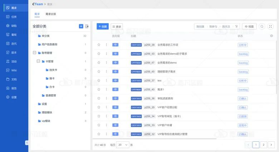Image resolution: width=279 pixels, height=152 pixels.
Task: Open the column settings gear icon
Action: (271, 36)
